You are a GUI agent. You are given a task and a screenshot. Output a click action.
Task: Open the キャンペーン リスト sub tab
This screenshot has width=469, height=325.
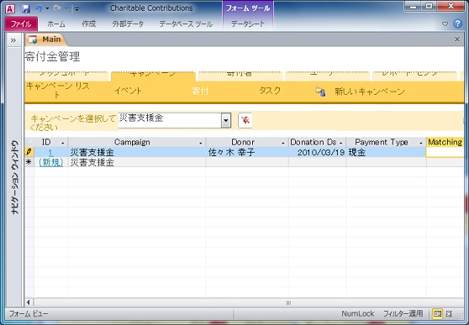[x=58, y=91]
